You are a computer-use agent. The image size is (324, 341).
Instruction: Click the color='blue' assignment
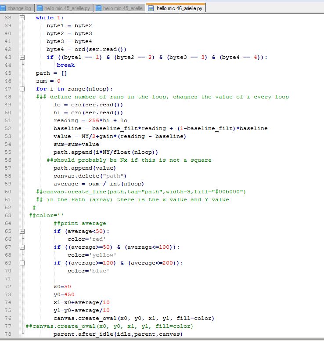(x=88, y=271)
